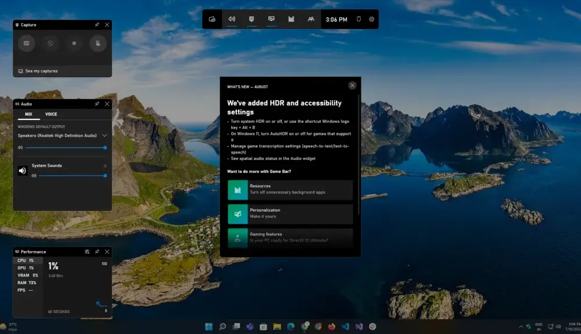Expand the Speakers output device dropdown
The width and height of the screenshot is (581, 334).
click(105, 136)
